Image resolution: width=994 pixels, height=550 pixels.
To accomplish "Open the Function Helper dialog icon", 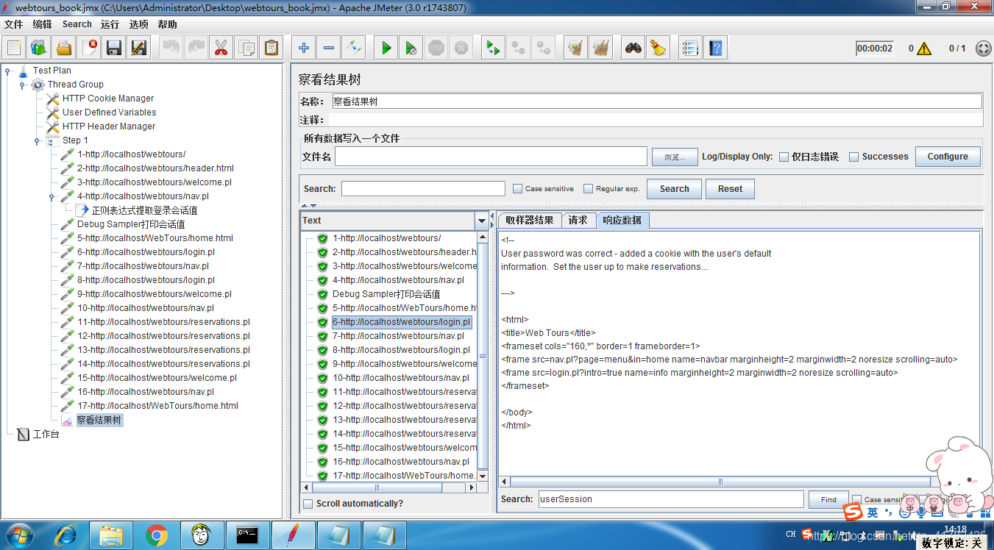I will click(x=689, y=49).
